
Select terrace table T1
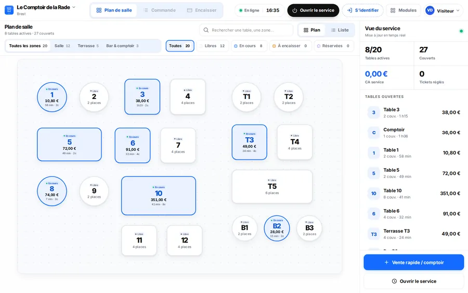point(246,97)
